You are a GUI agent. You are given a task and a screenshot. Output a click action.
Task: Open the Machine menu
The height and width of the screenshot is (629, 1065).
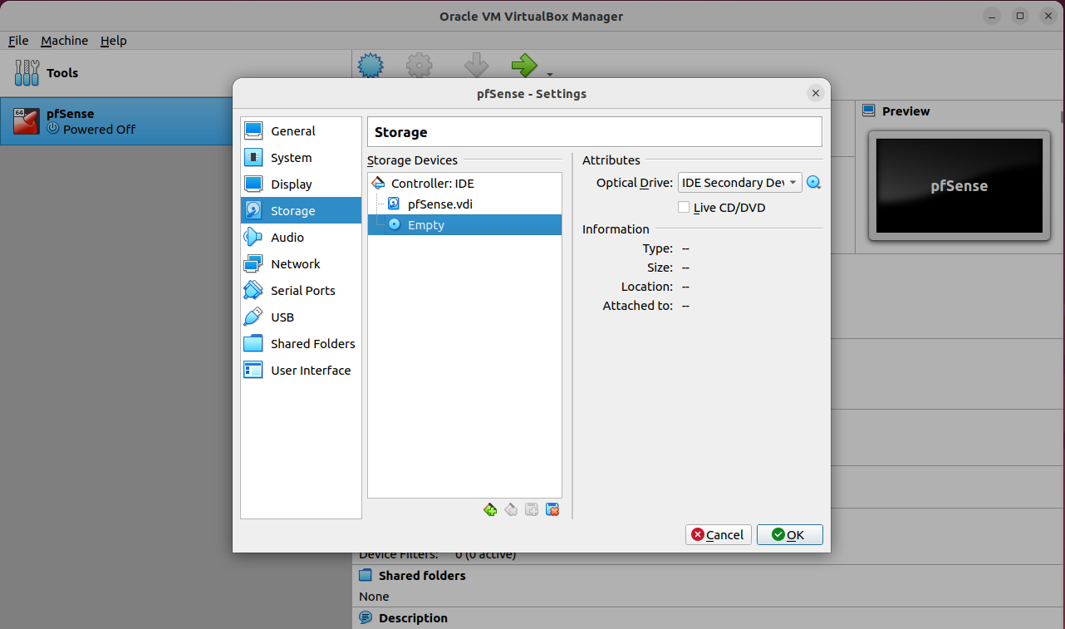coord(64,41)
